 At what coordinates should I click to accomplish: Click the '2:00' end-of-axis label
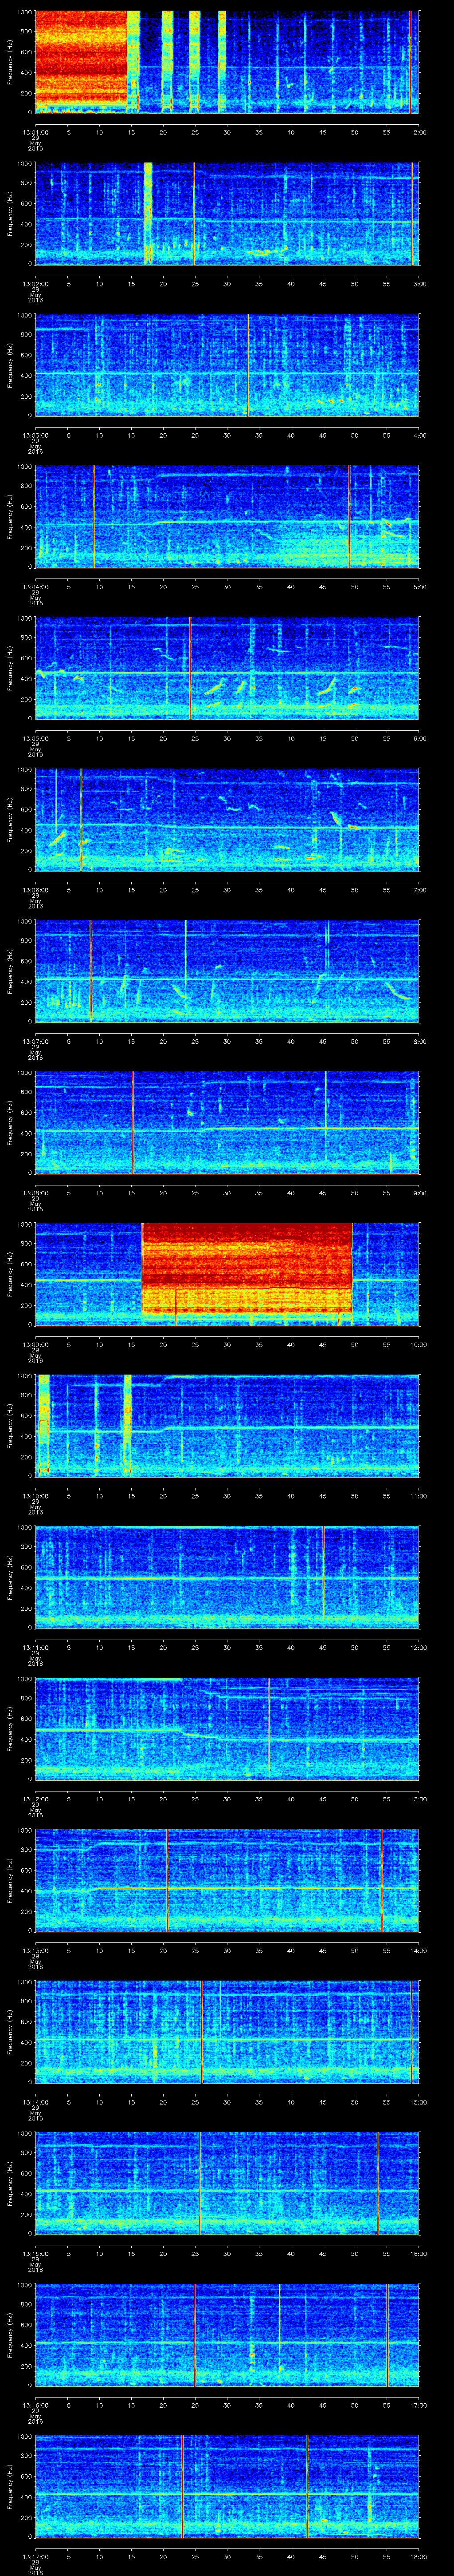click(x=419, y=132)
